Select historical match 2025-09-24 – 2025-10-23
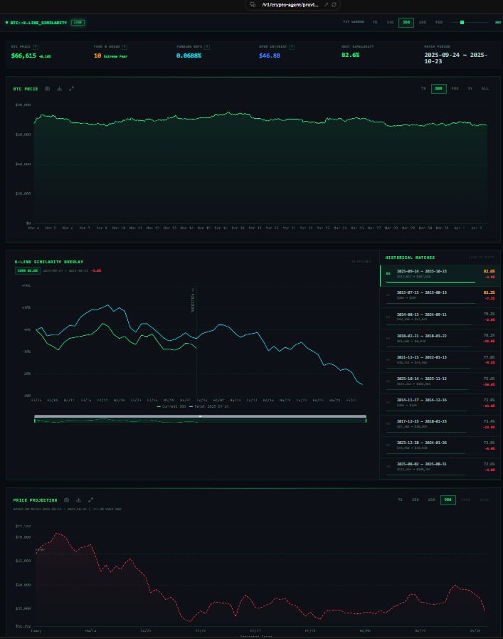Screen dimensions: 503x639 pos(440,276)
